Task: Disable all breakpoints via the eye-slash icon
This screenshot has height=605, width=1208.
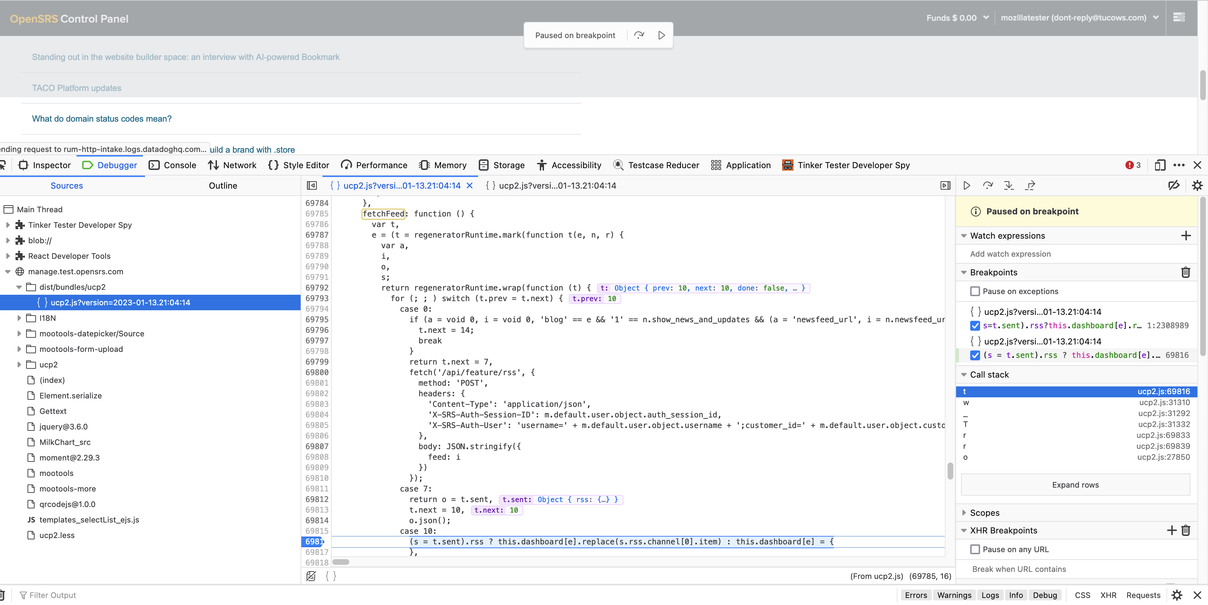Action: (1174, 185)
